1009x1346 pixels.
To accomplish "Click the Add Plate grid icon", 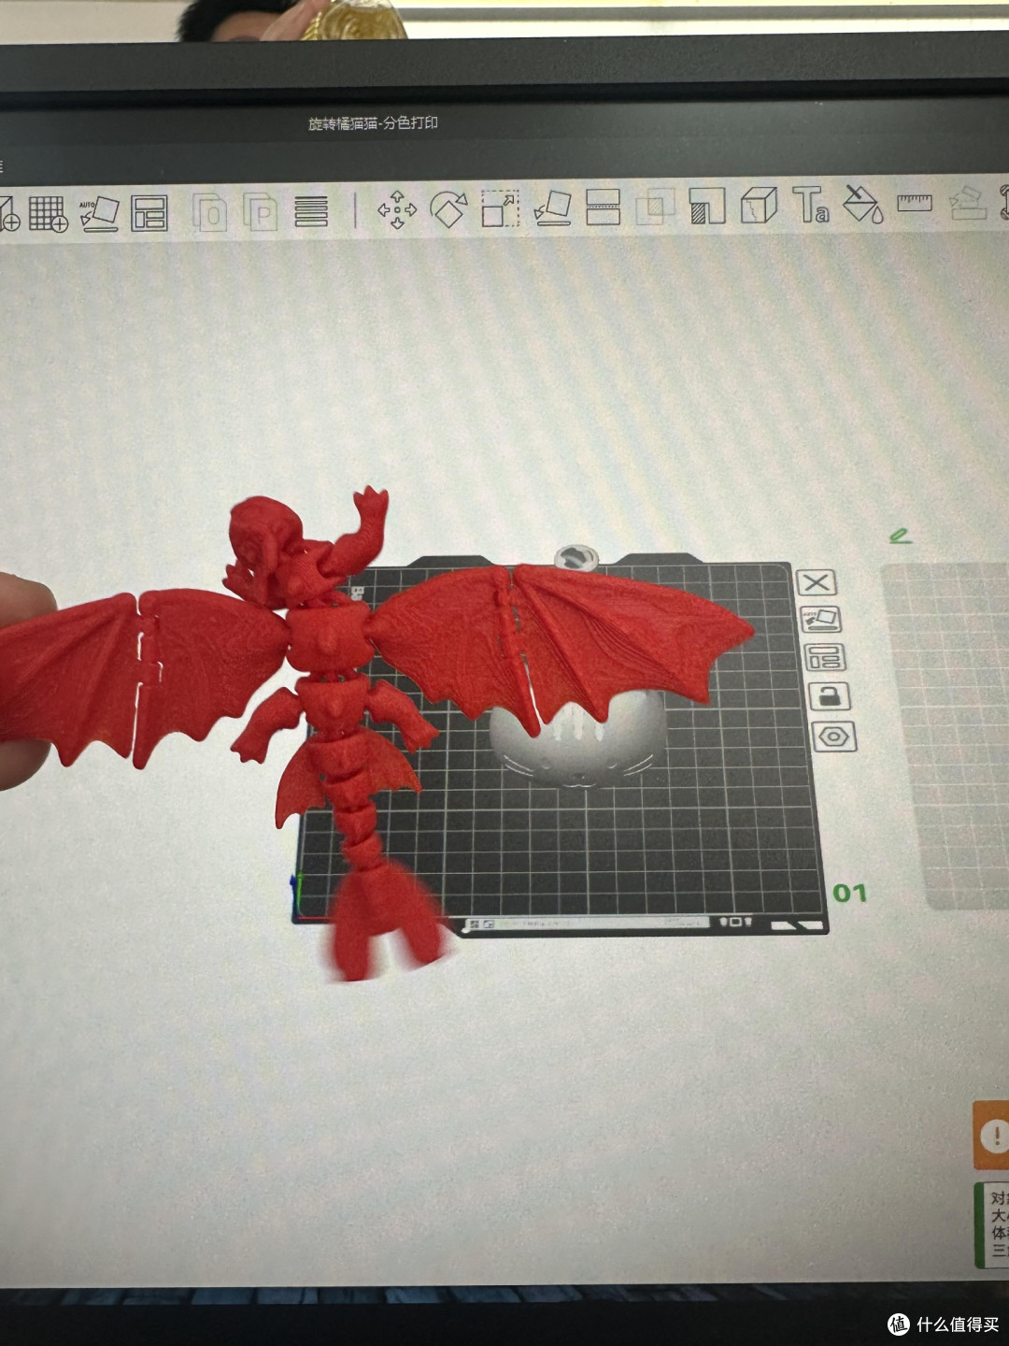I will (48, 213).
